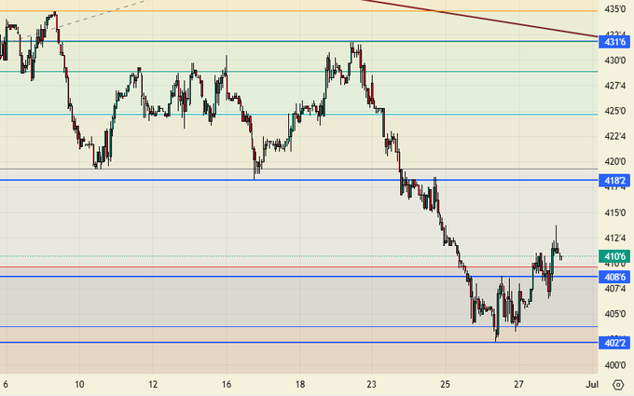Select the current price 410'6 label
This screenshot has height=396, width=634.
[615, 256]
